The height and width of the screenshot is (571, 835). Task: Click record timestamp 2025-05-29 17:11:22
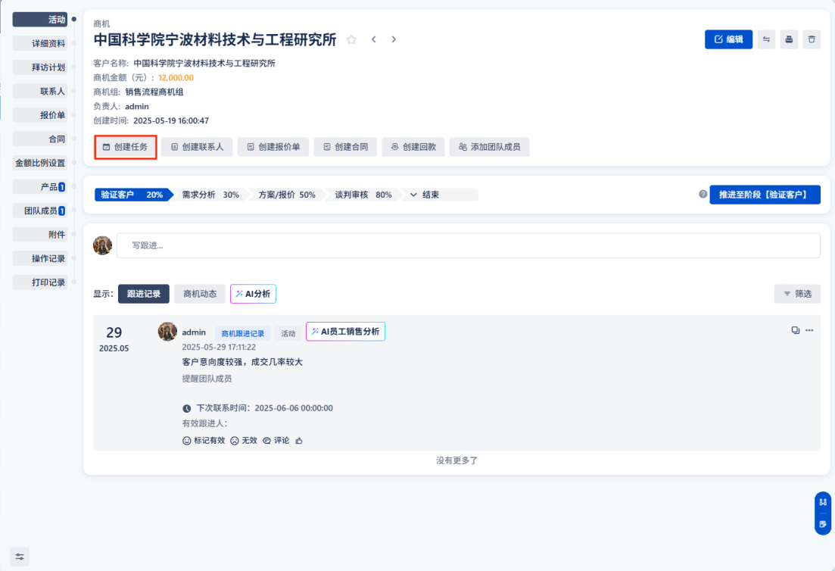[219, 348]
